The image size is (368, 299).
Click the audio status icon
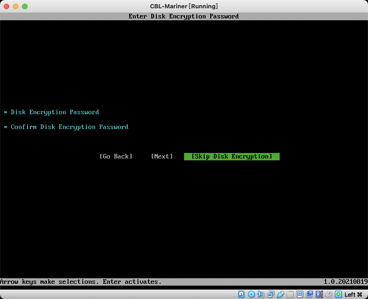click(x=261, y=294)
